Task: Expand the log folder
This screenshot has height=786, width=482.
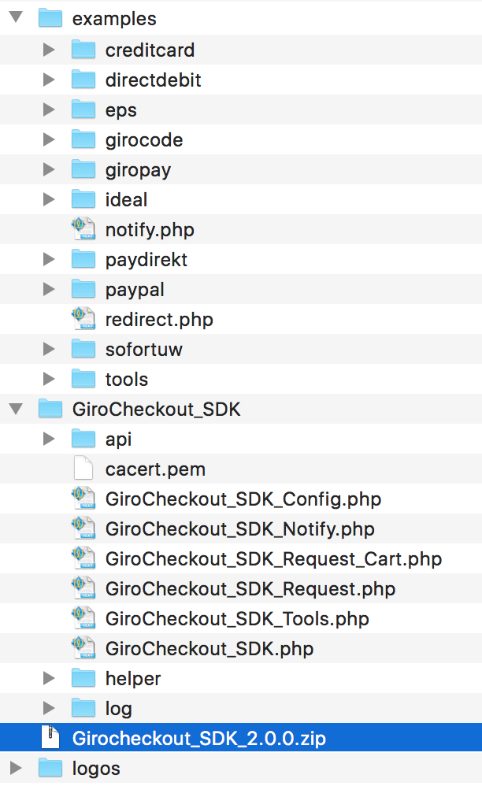Action: pos(49,708)
